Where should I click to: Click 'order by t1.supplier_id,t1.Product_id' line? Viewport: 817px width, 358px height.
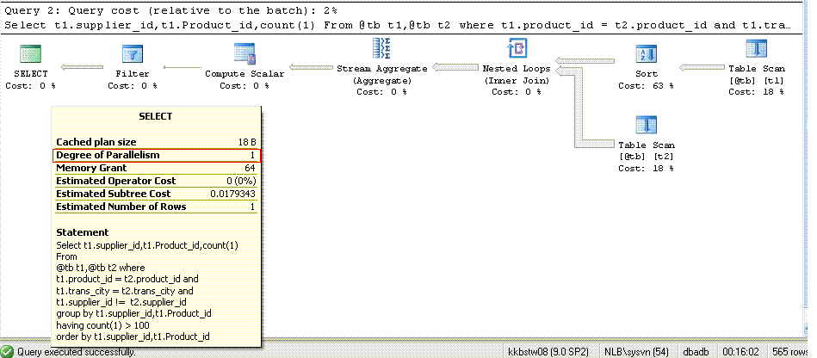click(x=133, y=336)
